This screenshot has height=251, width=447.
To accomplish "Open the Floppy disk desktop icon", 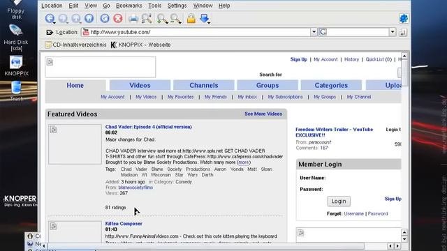I will click(16, 9).
